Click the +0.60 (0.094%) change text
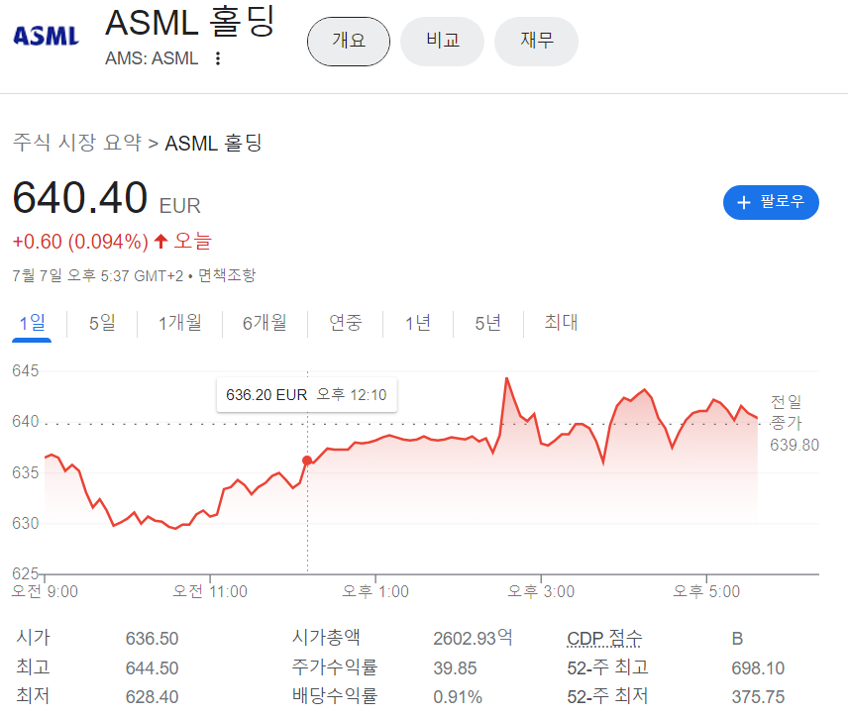This screenshot has width=848, height=717. click(x=80, y=242)
